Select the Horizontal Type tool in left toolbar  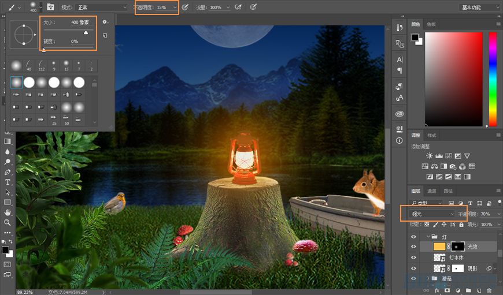pyautogui.click(x=8, y=182)
